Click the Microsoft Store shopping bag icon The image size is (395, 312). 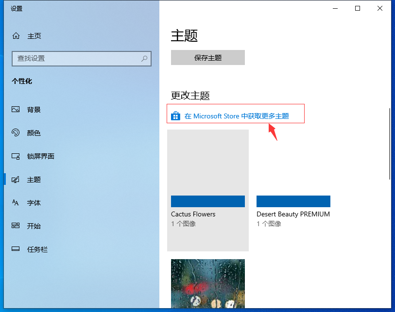click(175, 116)
